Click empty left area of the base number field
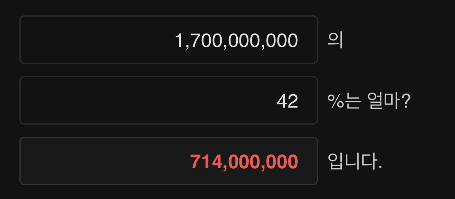The width and height of the screenshot is (455, 199). [96, 40]
